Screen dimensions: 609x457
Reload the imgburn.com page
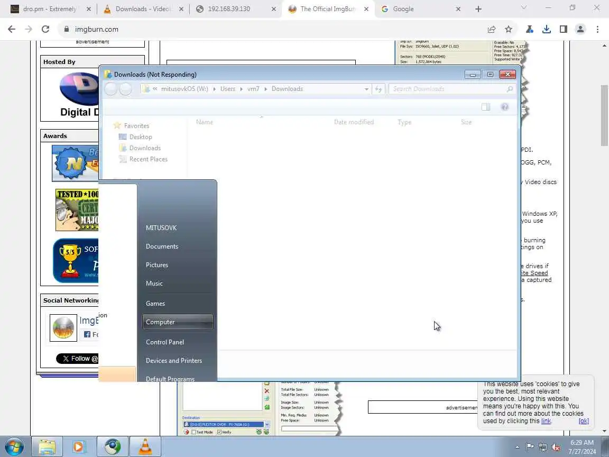pos(45,29)
